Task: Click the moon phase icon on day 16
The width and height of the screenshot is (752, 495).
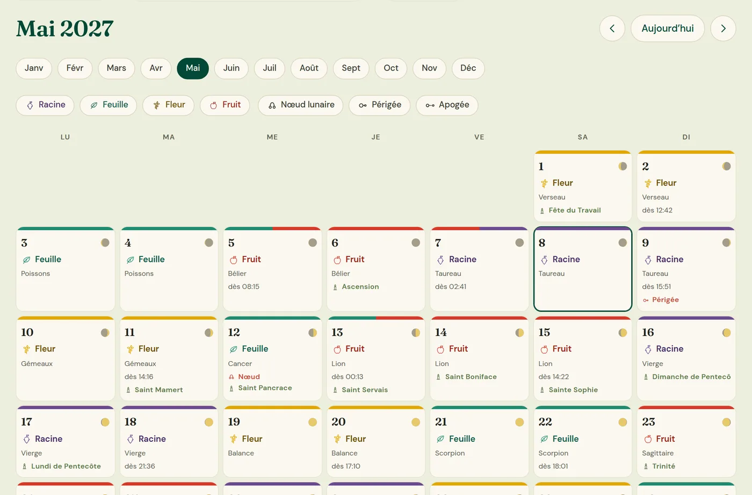Action: 726,333
